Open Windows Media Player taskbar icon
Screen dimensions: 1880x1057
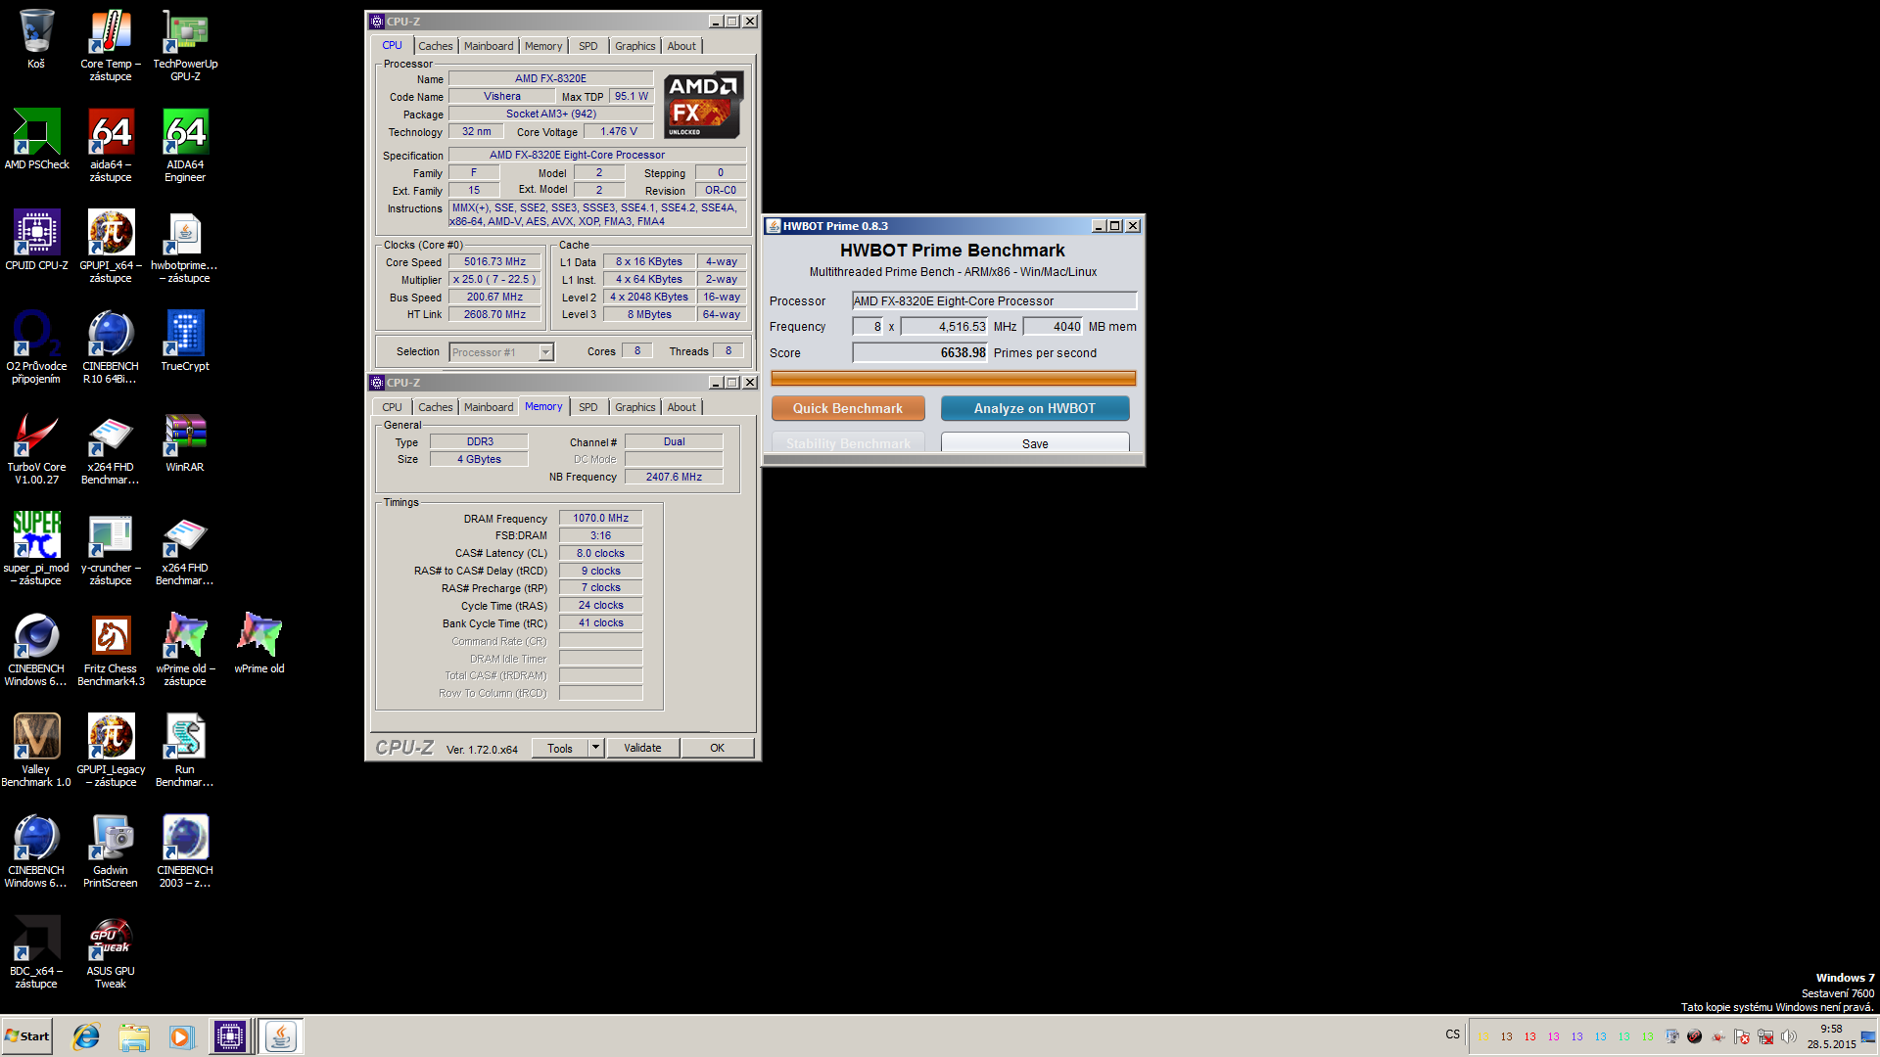181,1036
